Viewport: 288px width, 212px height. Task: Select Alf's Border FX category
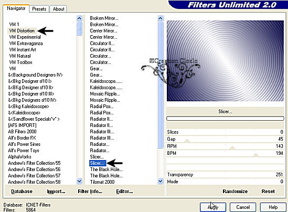point(22,138)
